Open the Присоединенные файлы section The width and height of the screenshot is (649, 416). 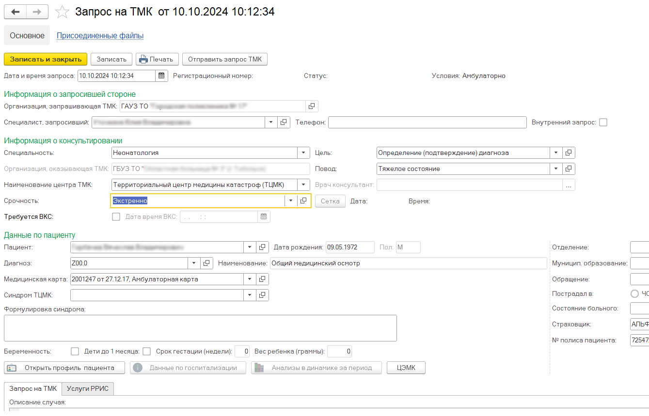(100, 36)
